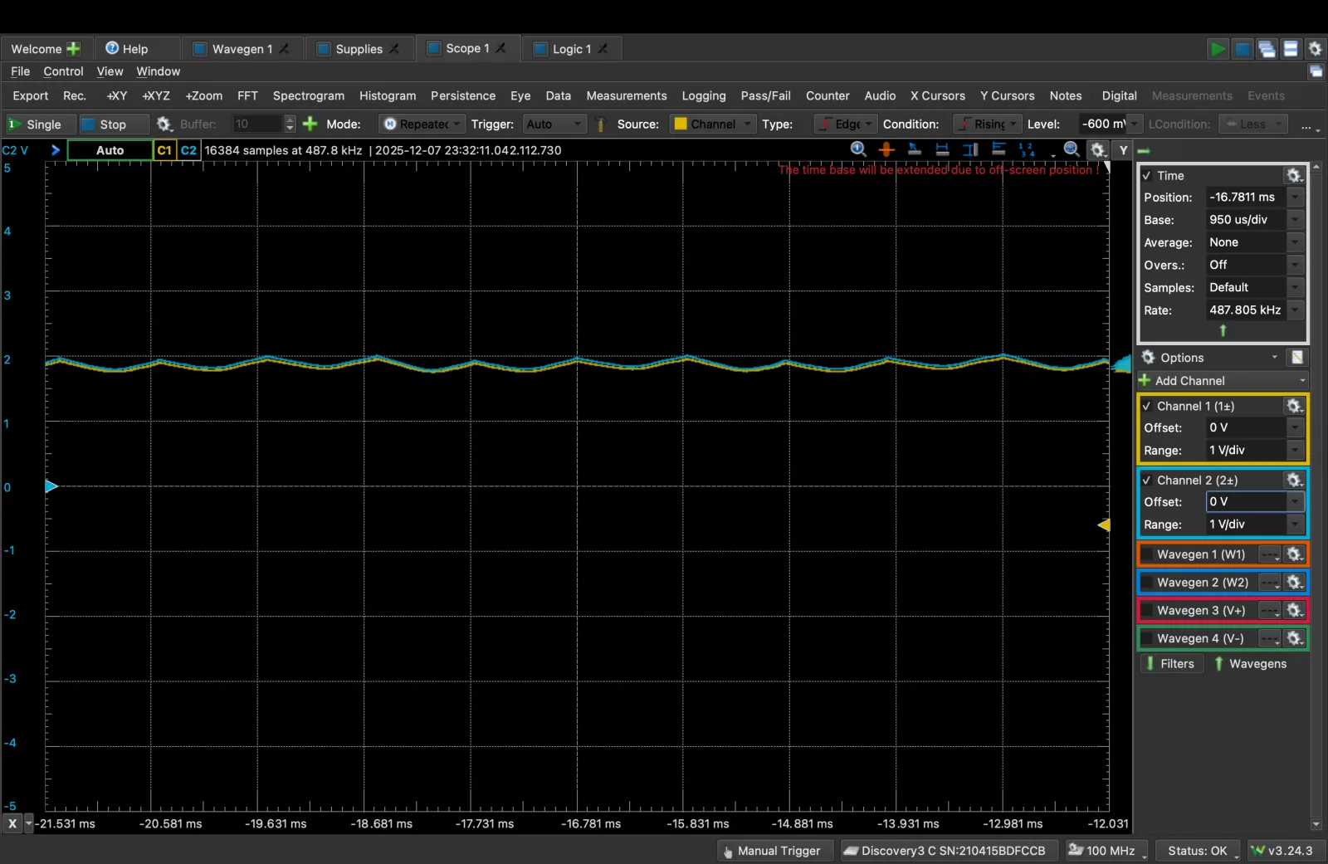
Task: Reset plot zoom to 100% with magnifier-1 icon
Action: (859, 149)
